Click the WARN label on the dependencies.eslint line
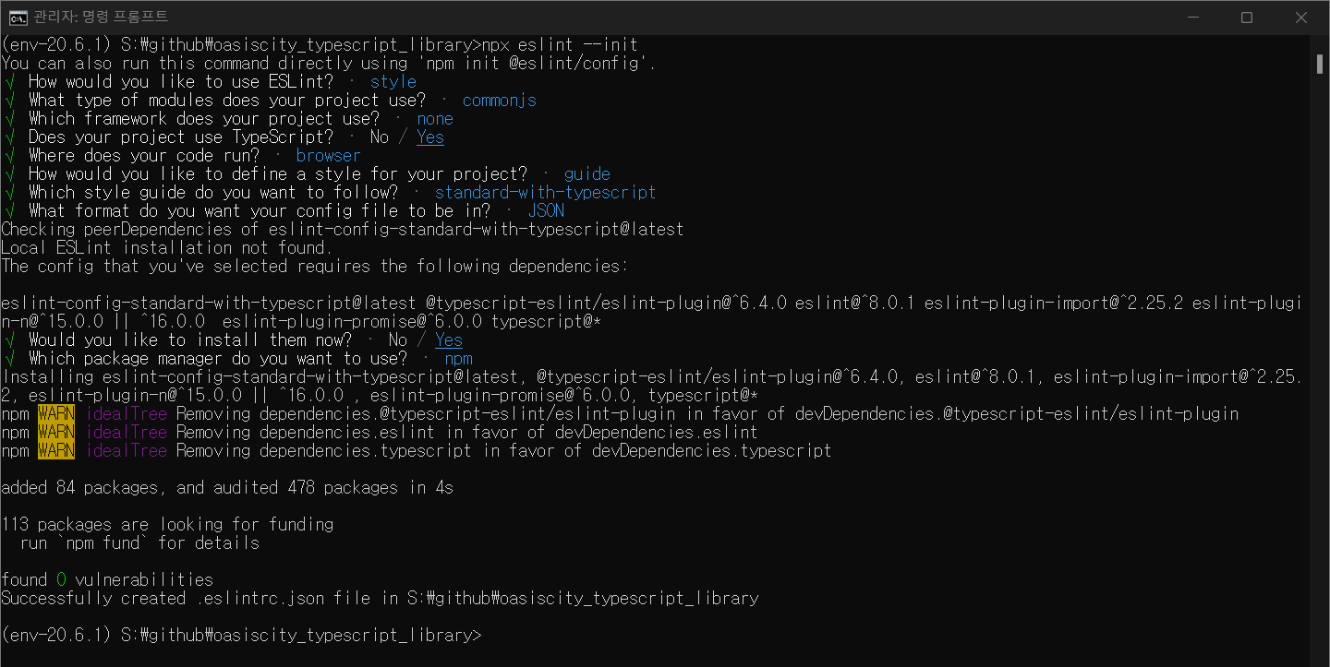 coord(56,432)
